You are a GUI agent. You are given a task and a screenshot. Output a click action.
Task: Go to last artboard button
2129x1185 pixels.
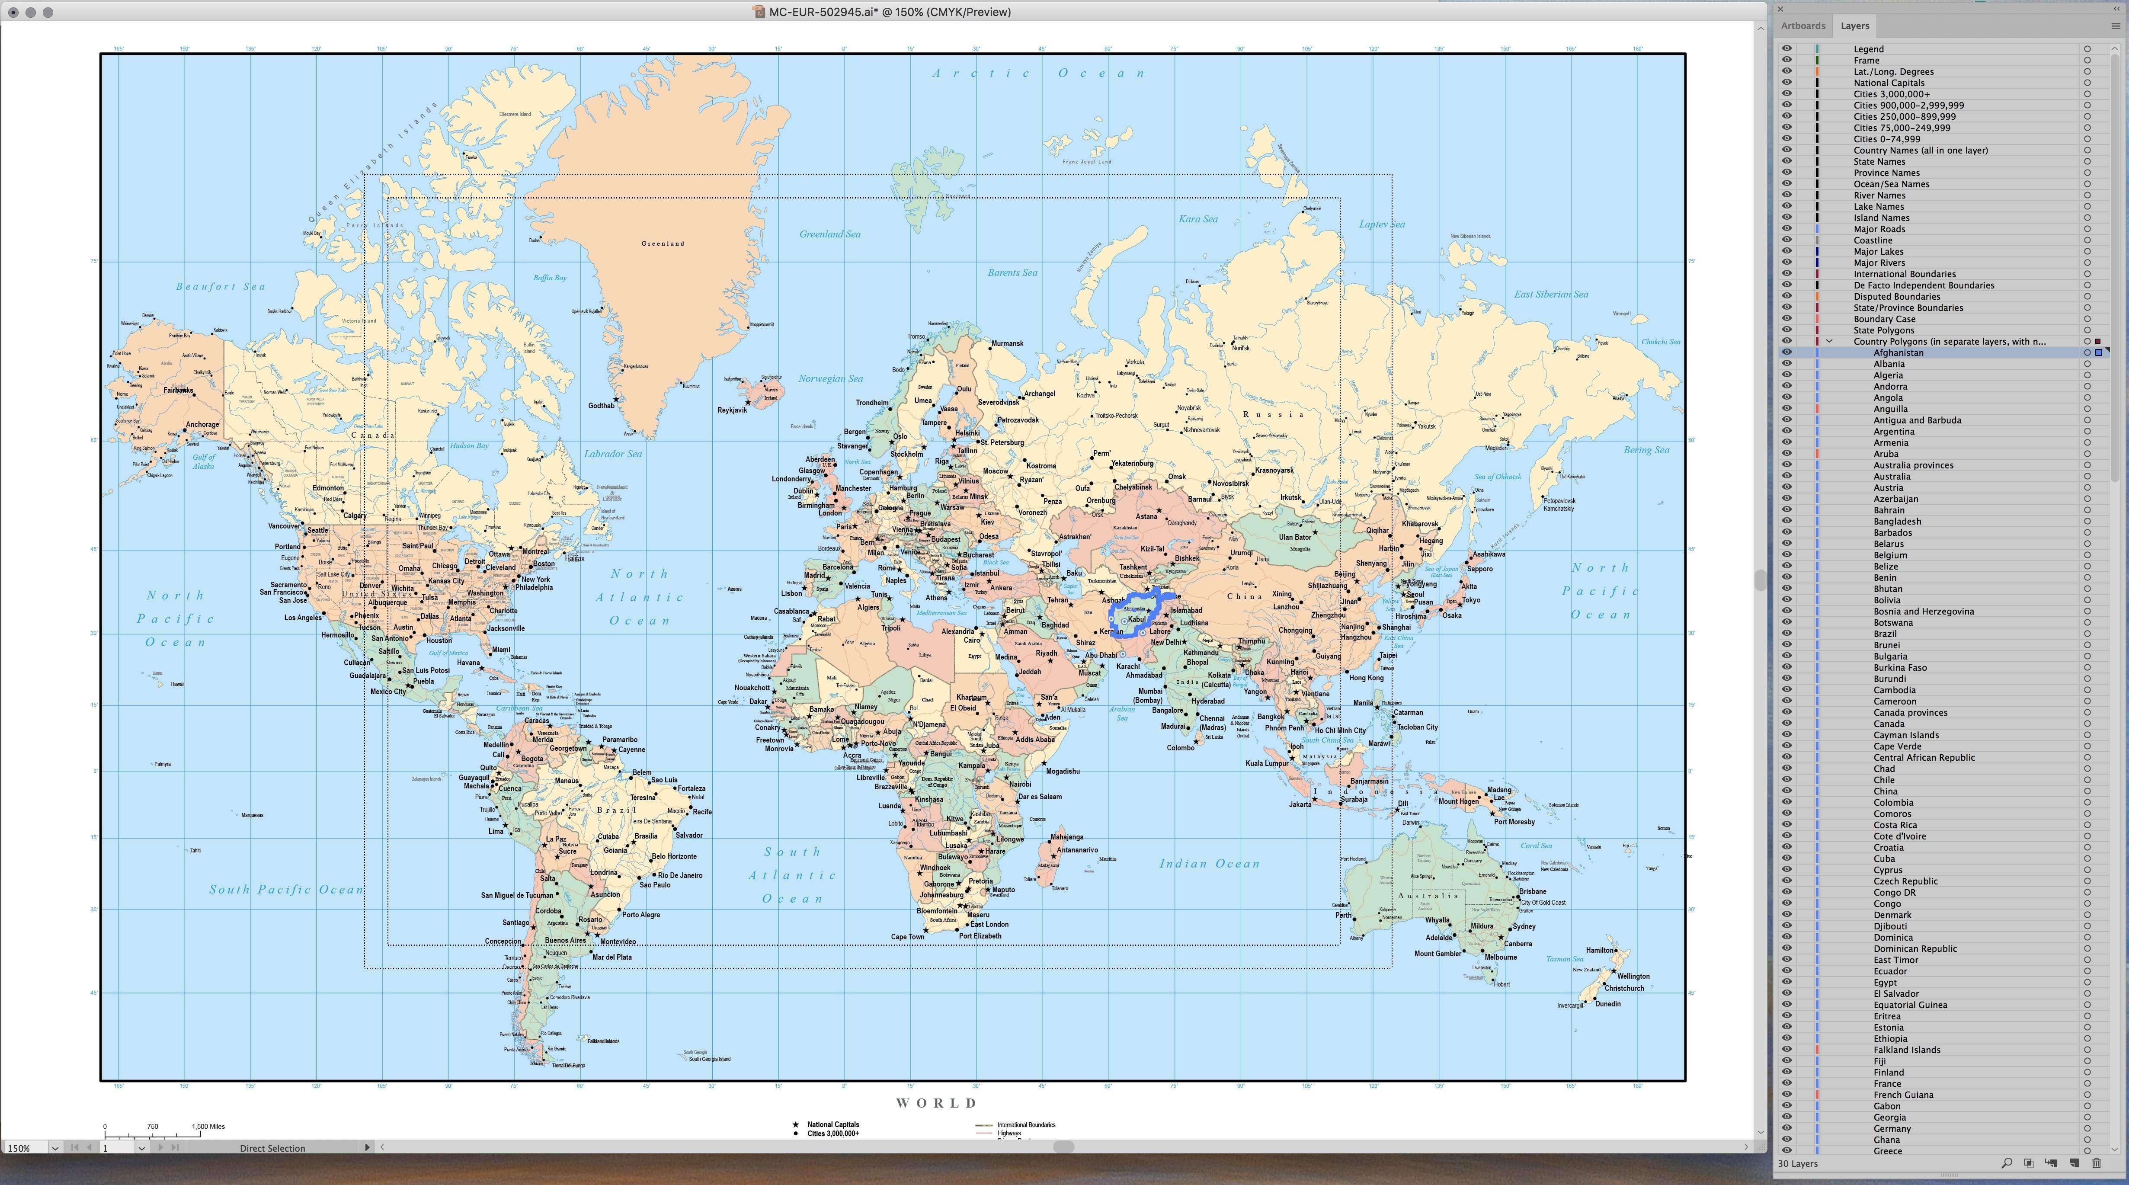(174, 1147)
